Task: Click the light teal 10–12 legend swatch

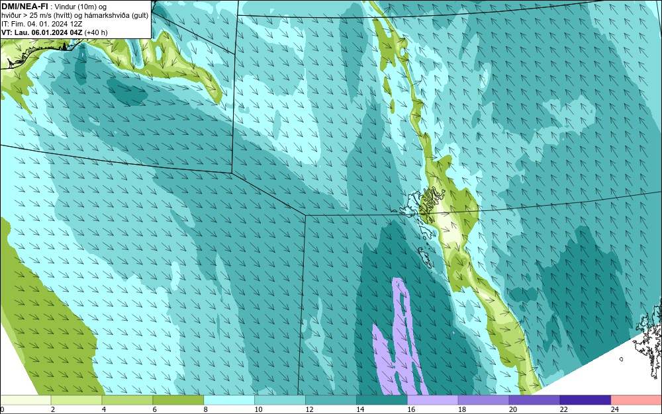Action: click(x=280, y=400)
